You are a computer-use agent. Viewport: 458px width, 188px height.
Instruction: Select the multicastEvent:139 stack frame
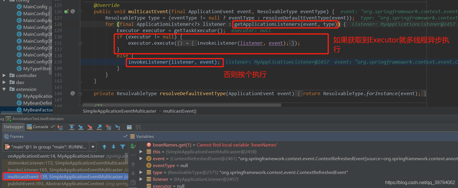click(x=65, y=177)
